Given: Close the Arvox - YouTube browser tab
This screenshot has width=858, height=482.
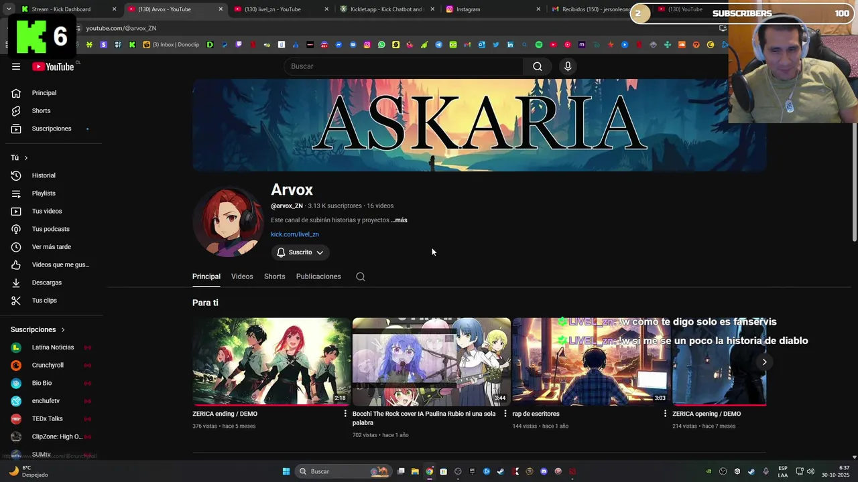Looking at the screenshot, I should [x=221, y=9].
